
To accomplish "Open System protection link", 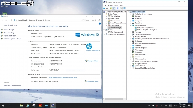I will [10, 36].
